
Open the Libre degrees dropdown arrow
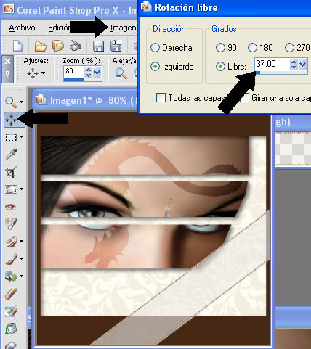click(303, 65)
